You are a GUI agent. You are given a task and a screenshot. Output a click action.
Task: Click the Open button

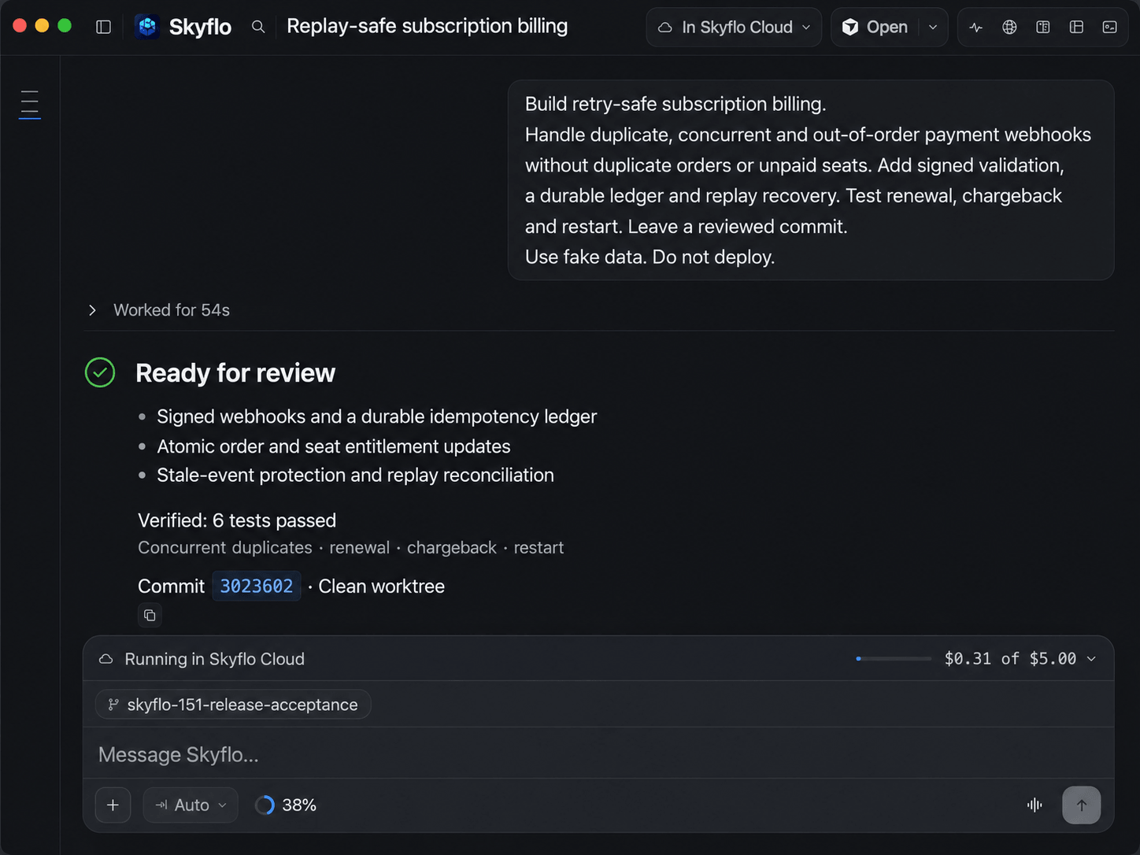pyautogui.click(x=875, y=27)
